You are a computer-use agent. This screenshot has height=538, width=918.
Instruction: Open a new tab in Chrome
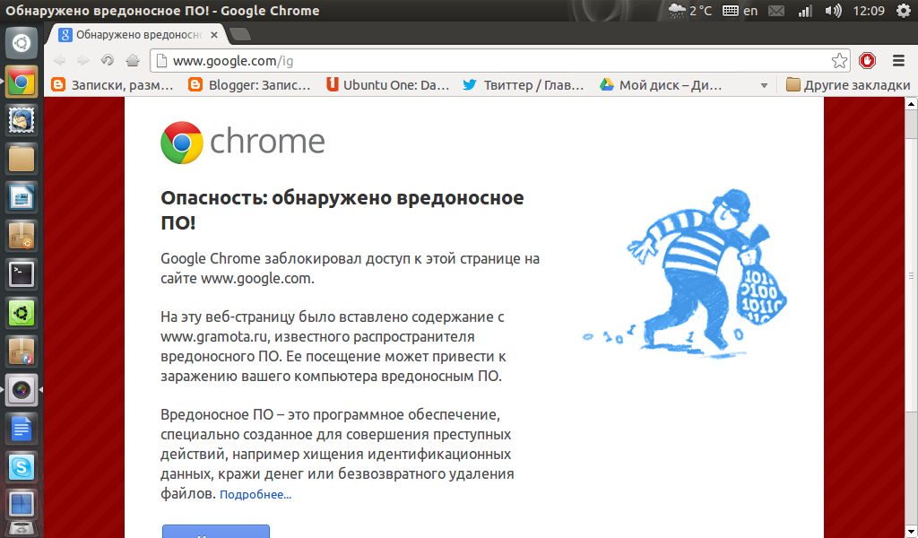click(x=240, y=35)
